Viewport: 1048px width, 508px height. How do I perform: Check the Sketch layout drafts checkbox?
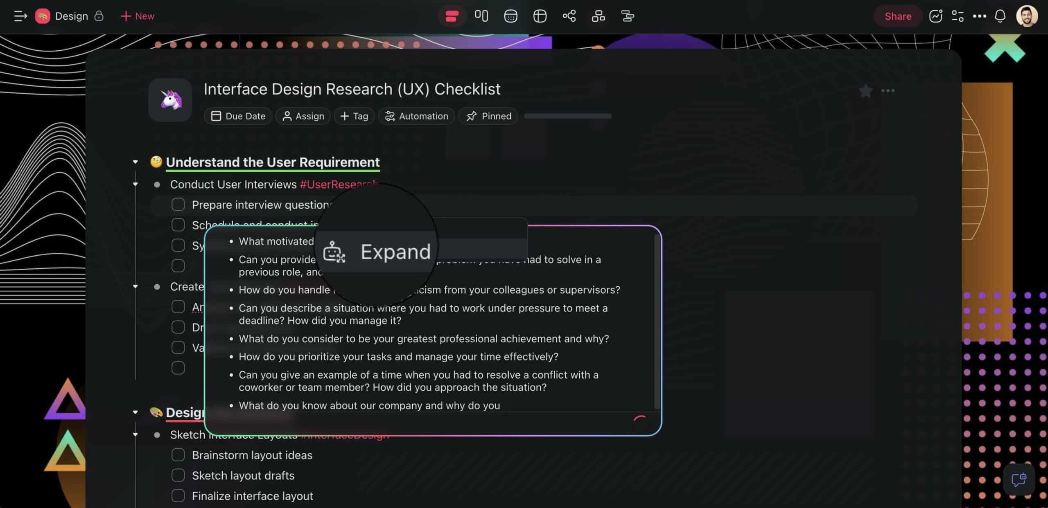click(178, 475)
